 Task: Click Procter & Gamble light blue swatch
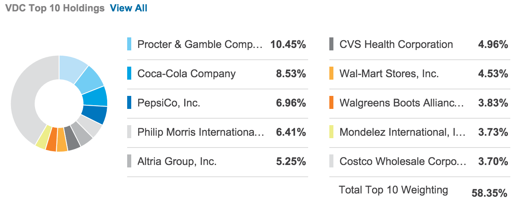[x=129, y=44]
